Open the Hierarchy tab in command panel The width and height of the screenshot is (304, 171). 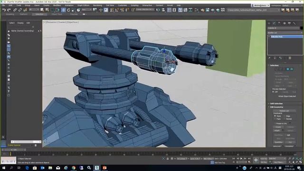tap(279, 23)
